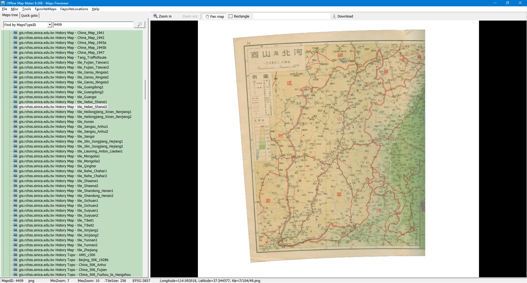This screenshot has width=527, height=283.
Task: Choose the Rectangle selection tool
Action: tap(239, 16)
